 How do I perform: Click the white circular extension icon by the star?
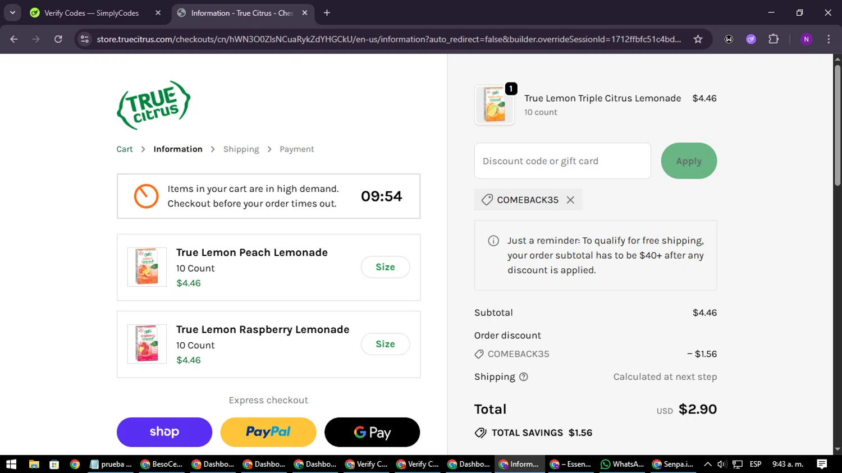[x=729, y=39]
